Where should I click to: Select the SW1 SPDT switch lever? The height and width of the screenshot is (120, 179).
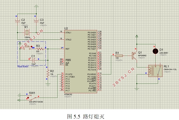33,98
